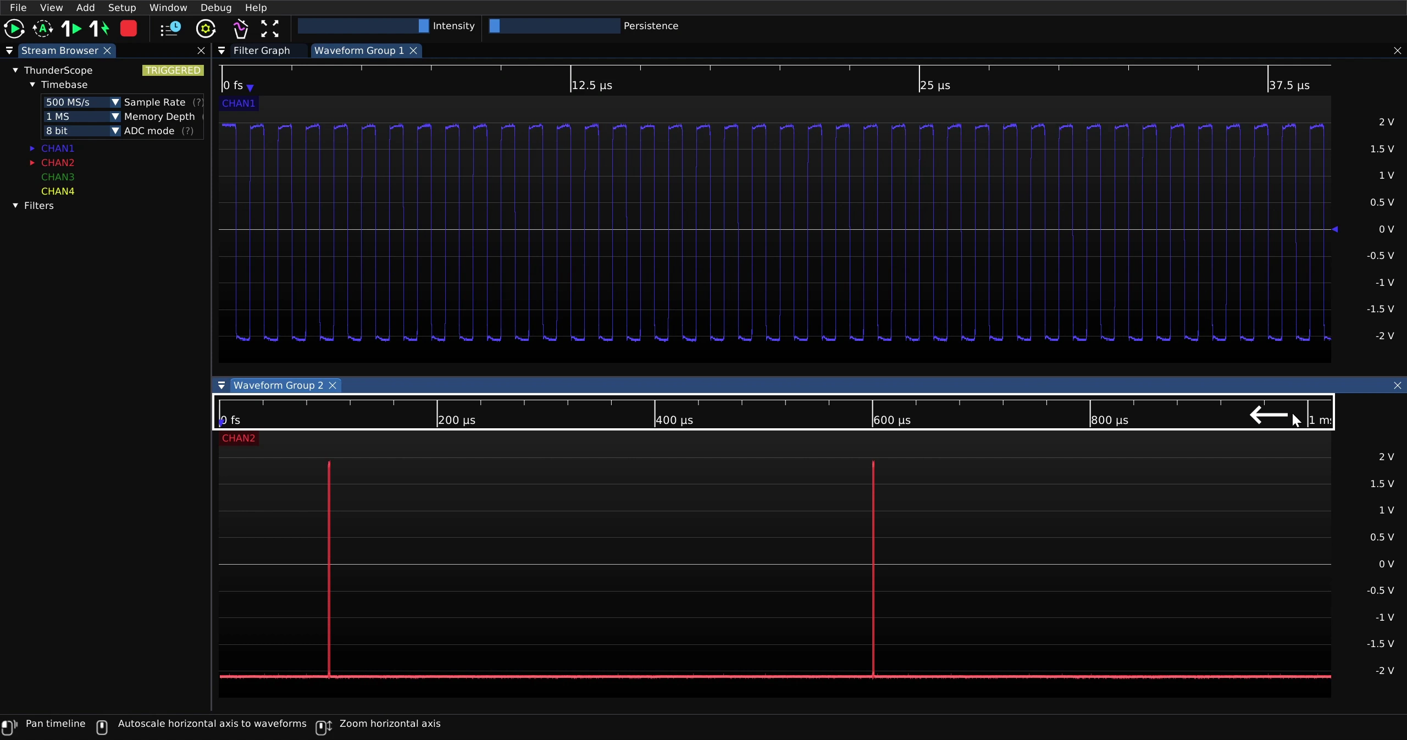
Task: Close the Waveform Group 1 tab
Action: (413, 51)
